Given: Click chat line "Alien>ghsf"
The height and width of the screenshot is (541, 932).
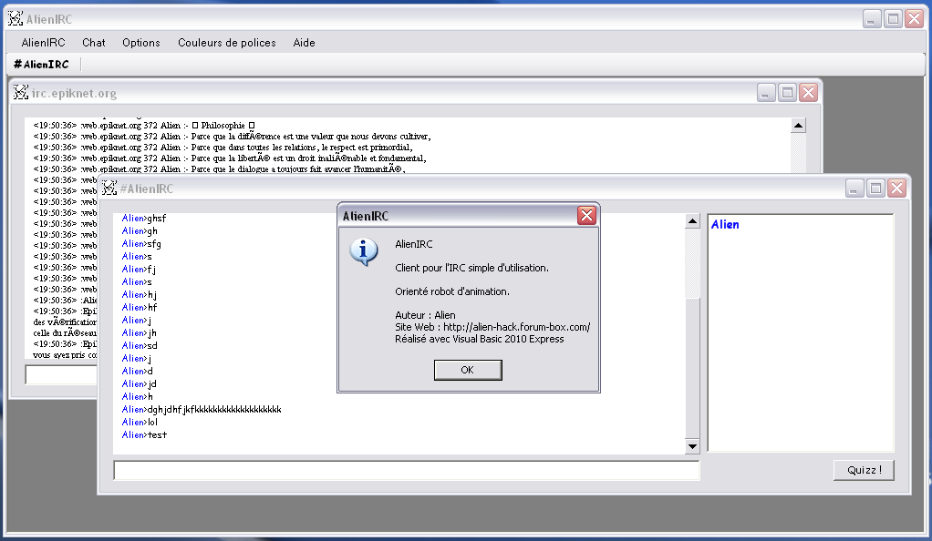Looking at the screenshot, I should (x=144, y=218).
